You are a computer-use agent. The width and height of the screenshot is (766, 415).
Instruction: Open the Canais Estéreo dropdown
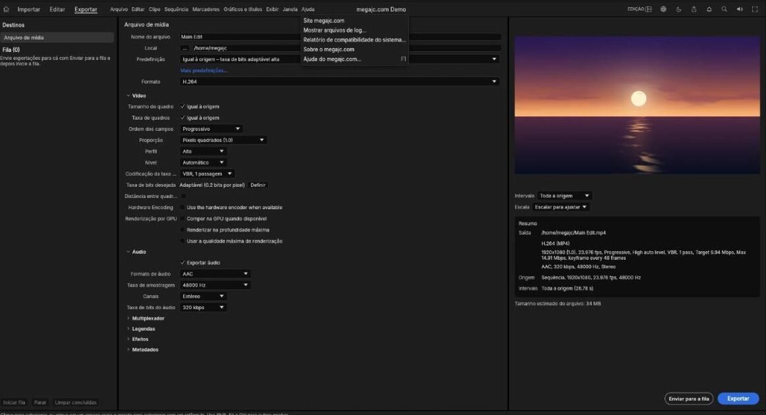click(203, 296)
